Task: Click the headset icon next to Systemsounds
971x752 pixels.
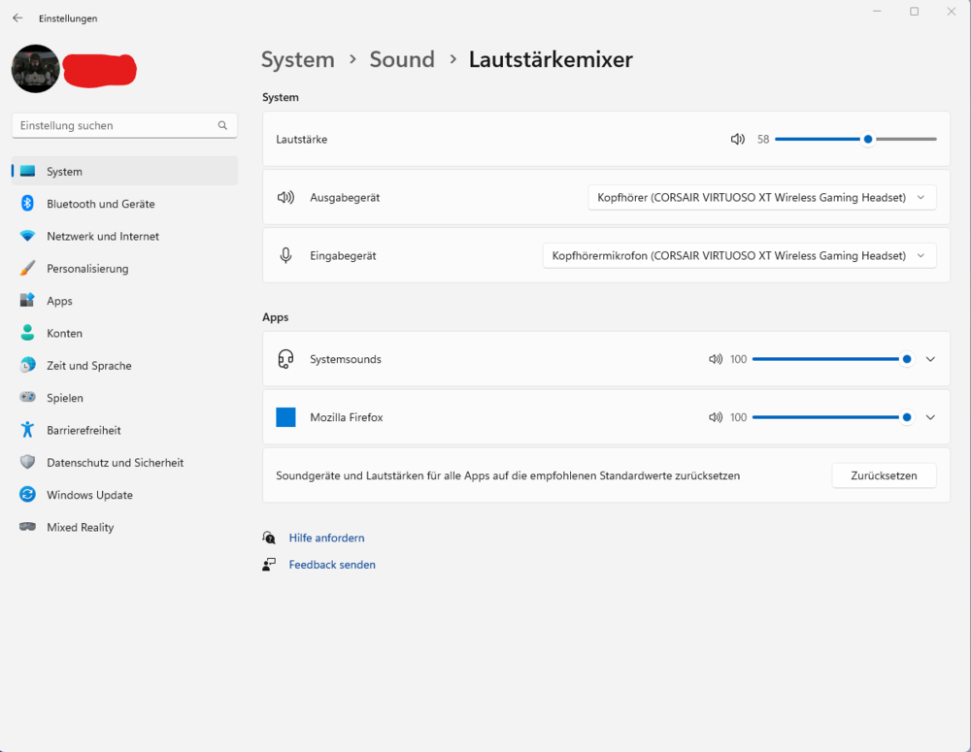Action: 285,358
